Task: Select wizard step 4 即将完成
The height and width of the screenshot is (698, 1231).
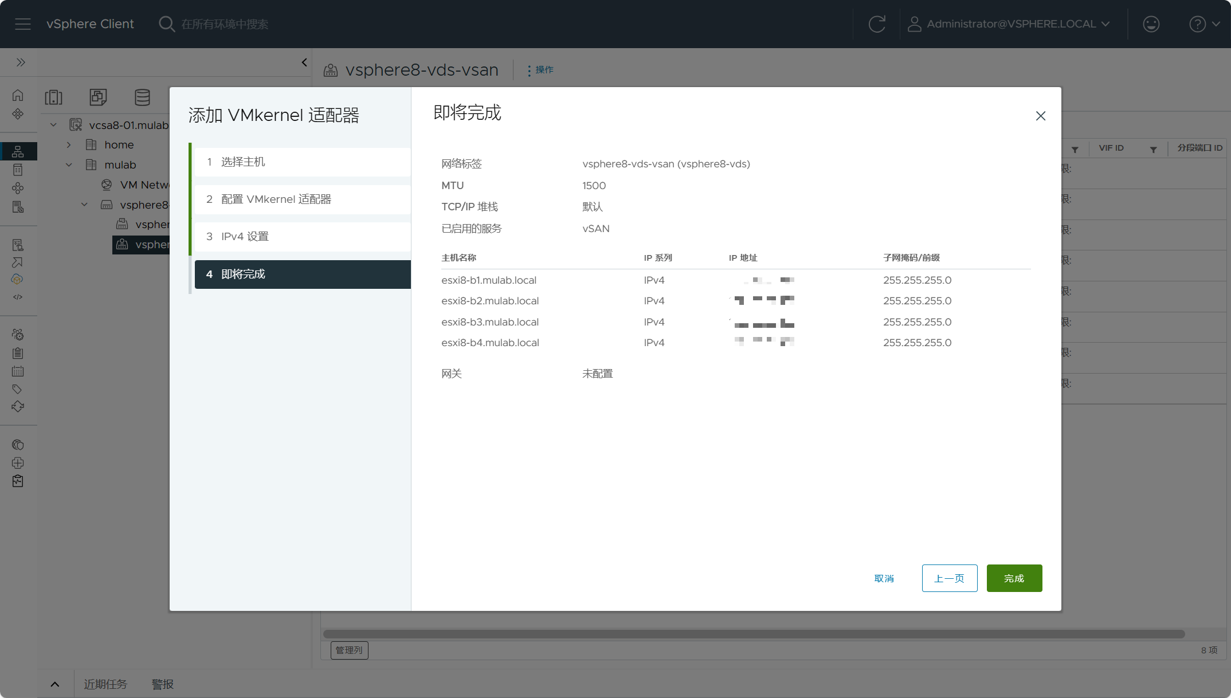Action: click(x=303, y=274)
